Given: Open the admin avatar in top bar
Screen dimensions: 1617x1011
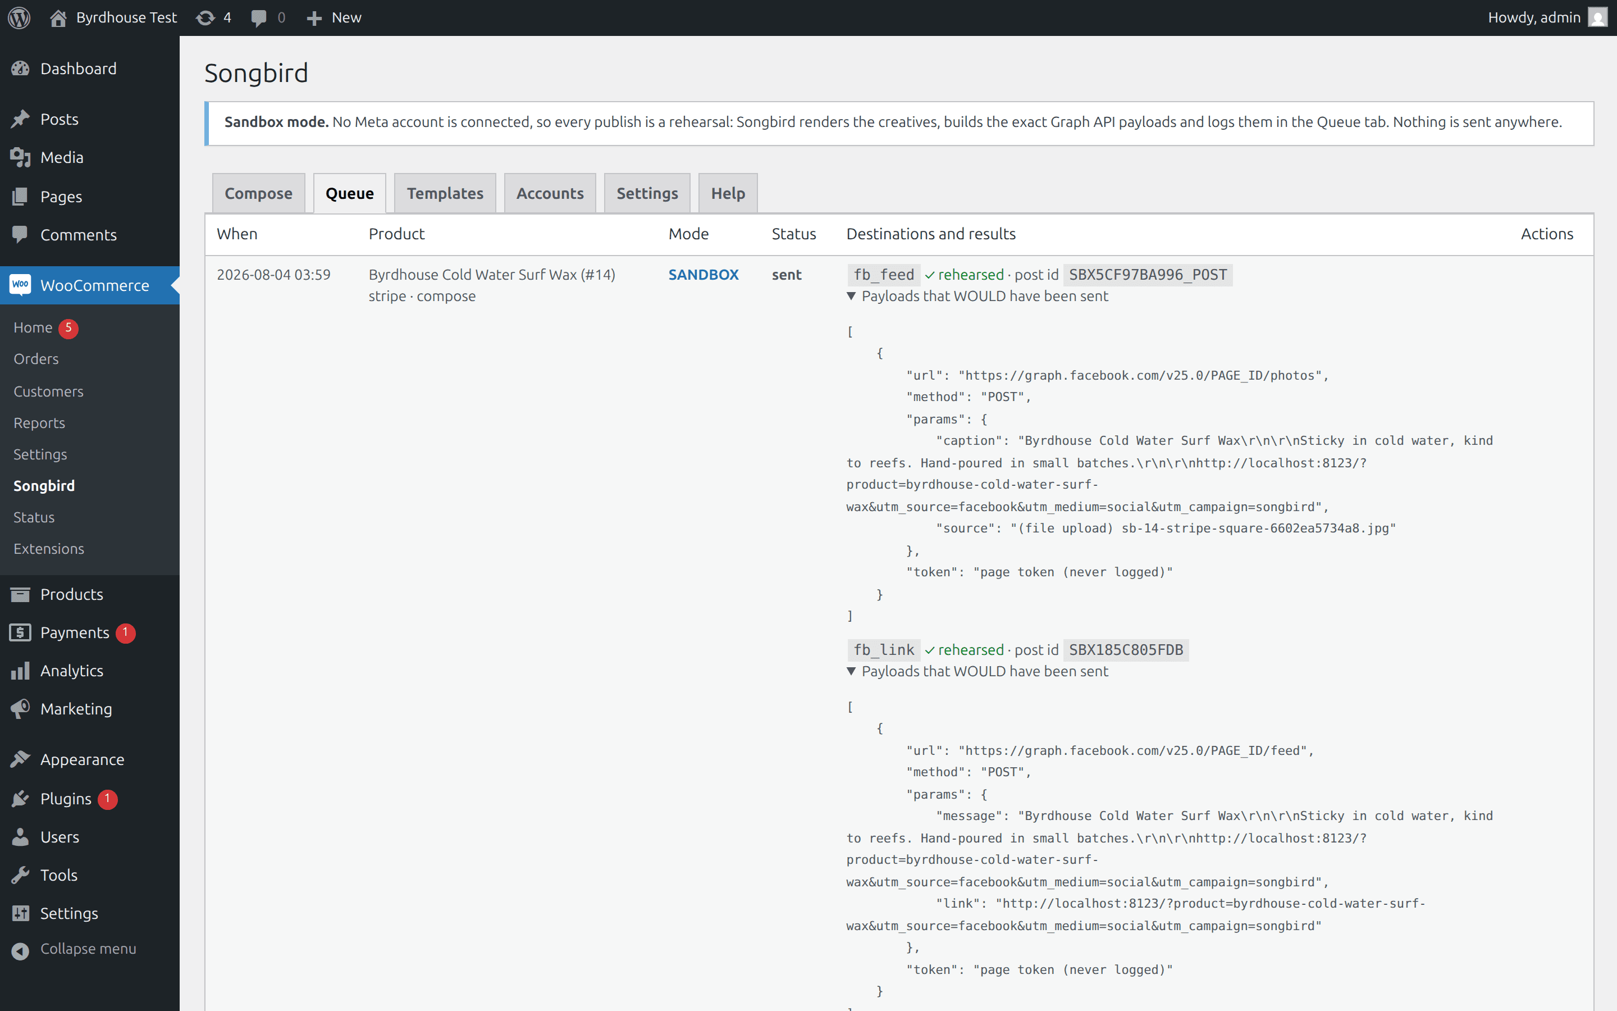Looking at the screenshot, I should [1597, 17].
